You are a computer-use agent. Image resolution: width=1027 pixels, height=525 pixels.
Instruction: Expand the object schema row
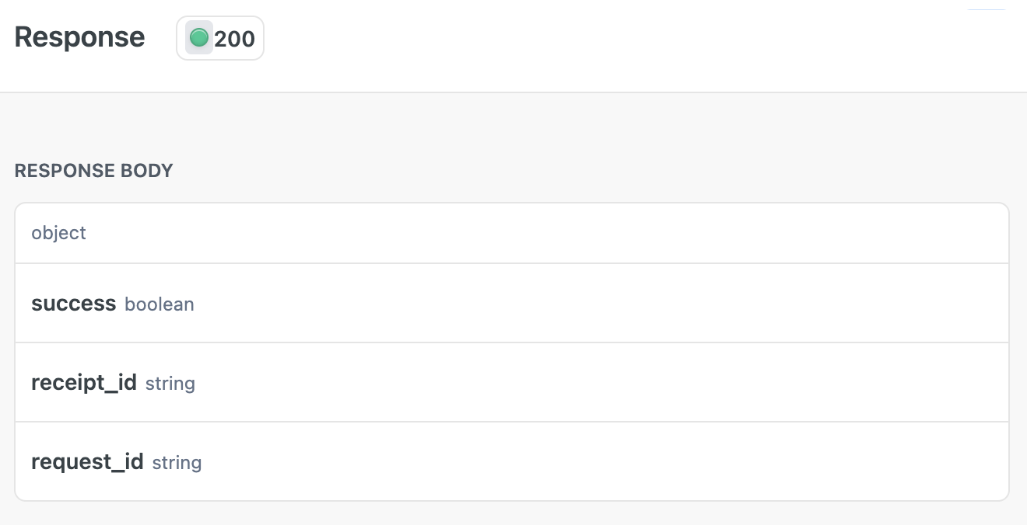coord(512,233)
